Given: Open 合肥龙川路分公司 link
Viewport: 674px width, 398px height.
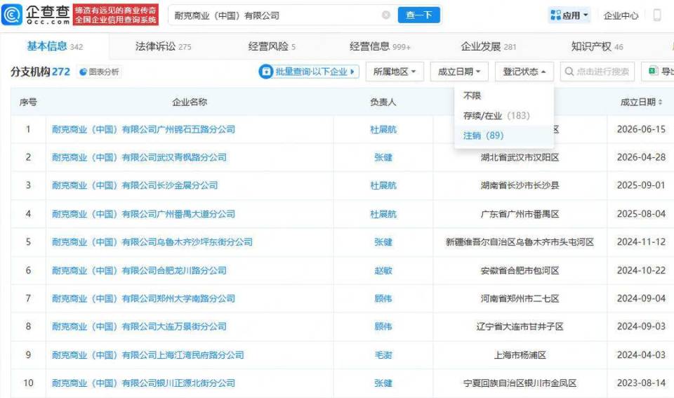Looking at the screenshot, I should tap(139, 270).
